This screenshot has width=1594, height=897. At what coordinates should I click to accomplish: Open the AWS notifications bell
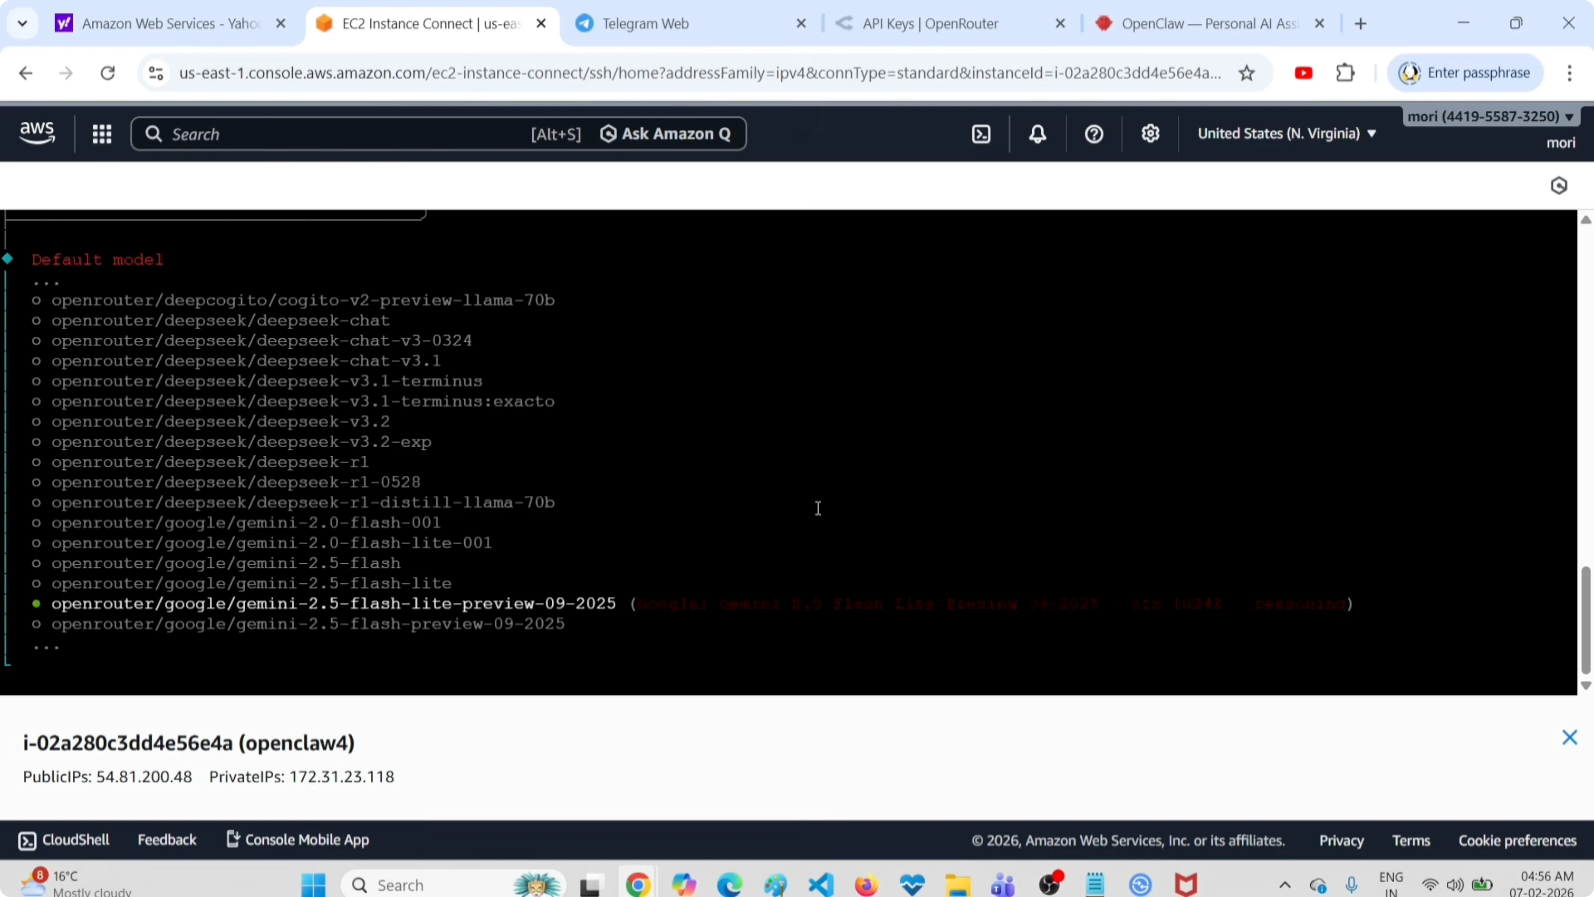tap(1038, 134)
